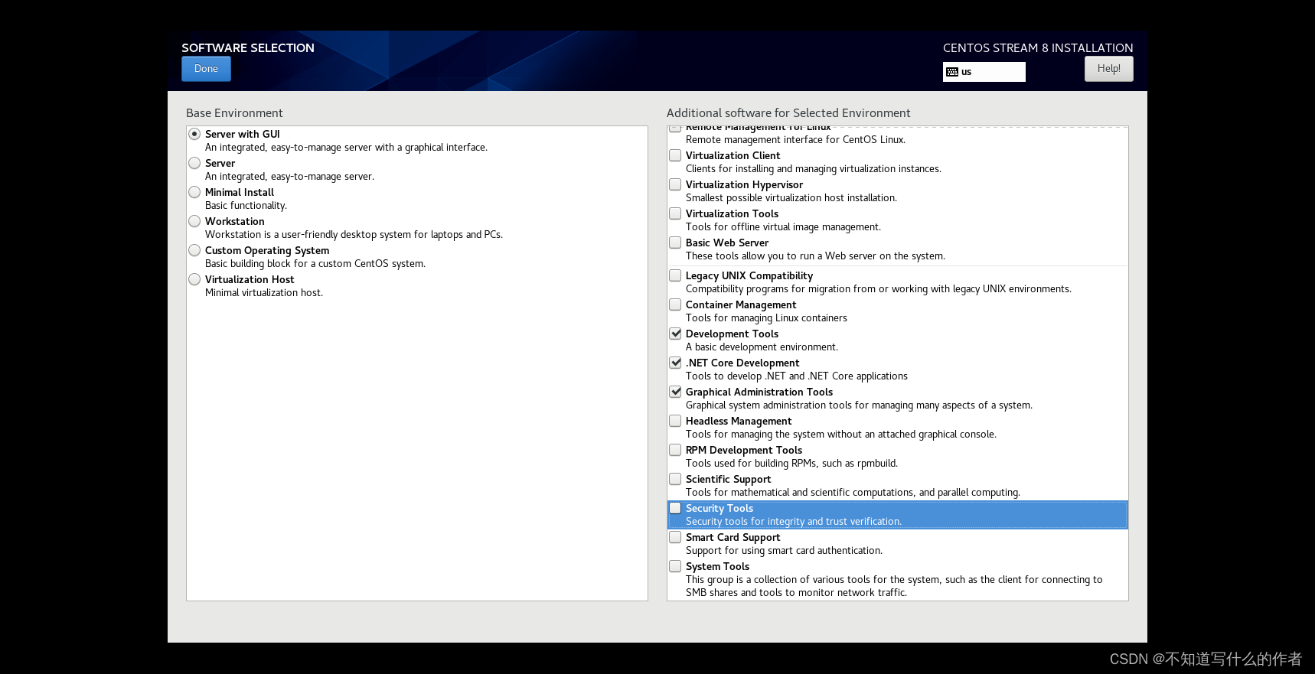Check the Container Management checkbox
Screen dimensions: 1315x674
(675, 304)
